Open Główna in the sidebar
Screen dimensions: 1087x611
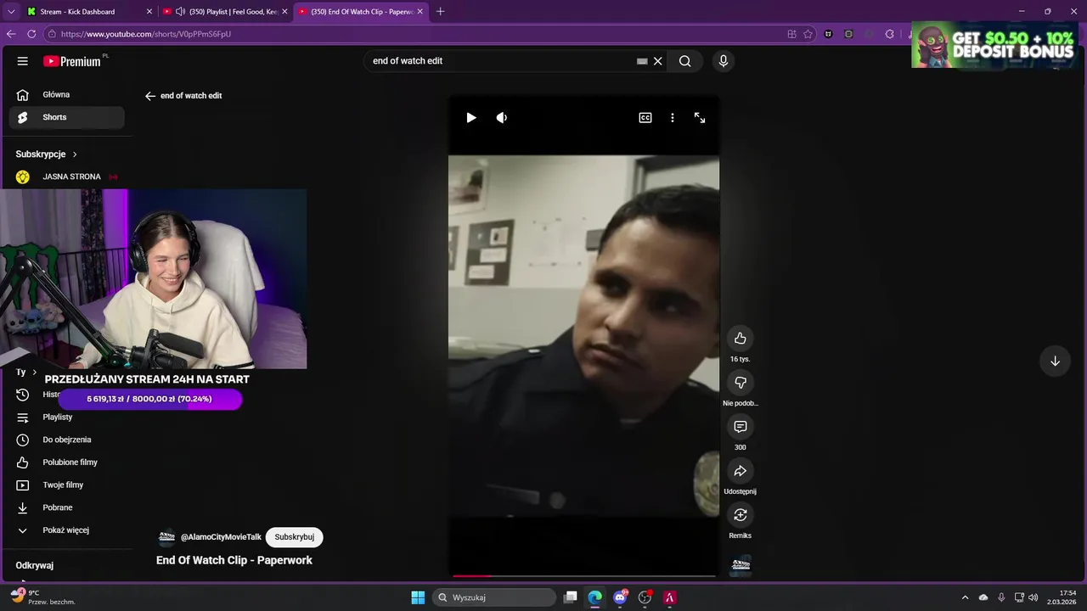tap(66, 95)
